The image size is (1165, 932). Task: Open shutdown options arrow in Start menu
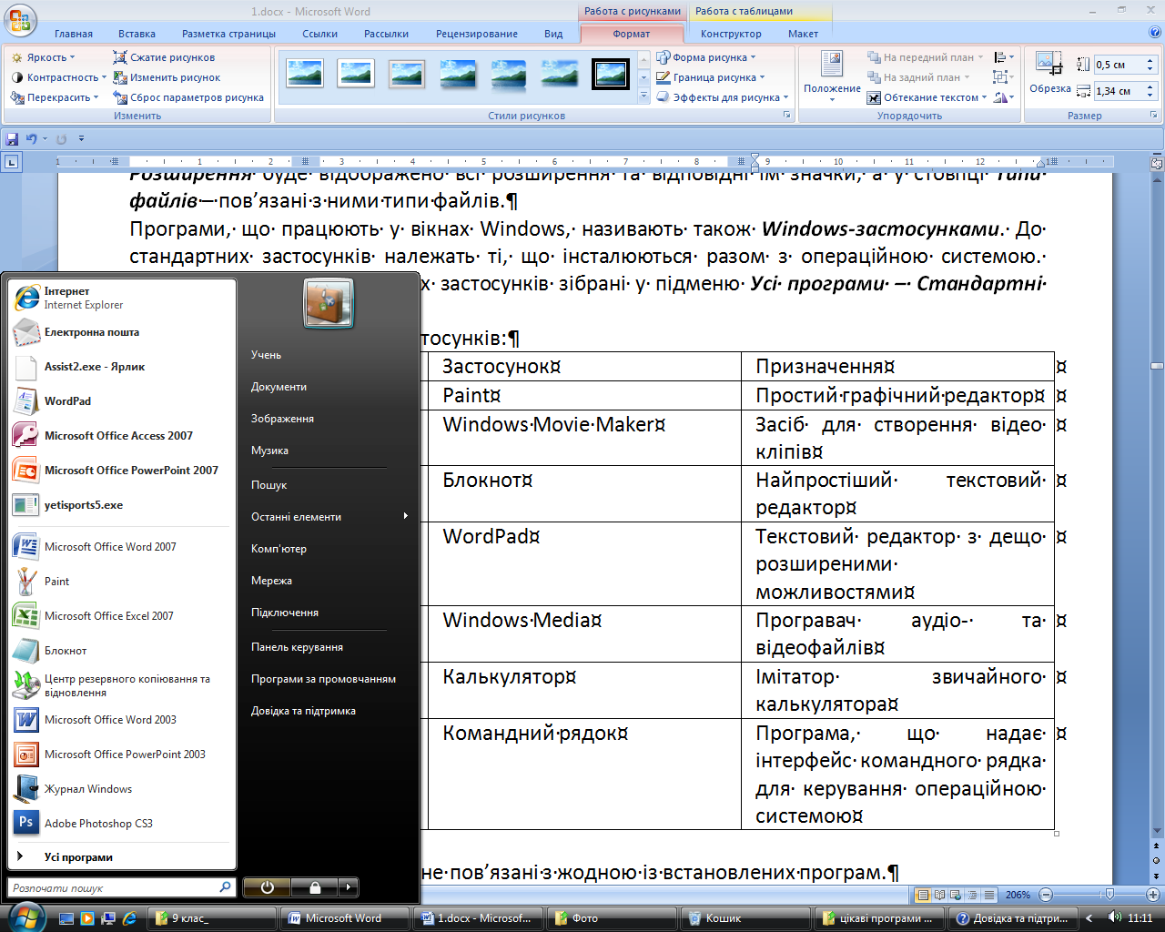[x=348, y=887]
